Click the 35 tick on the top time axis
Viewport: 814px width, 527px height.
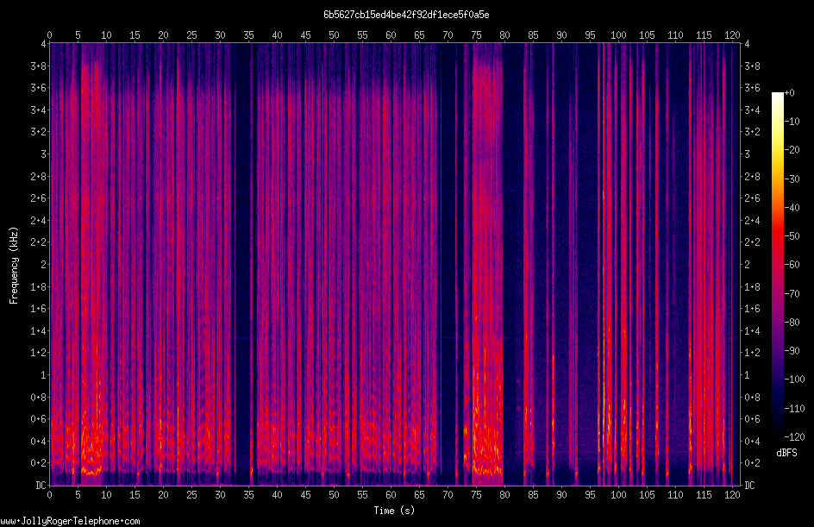pos(248,35)
